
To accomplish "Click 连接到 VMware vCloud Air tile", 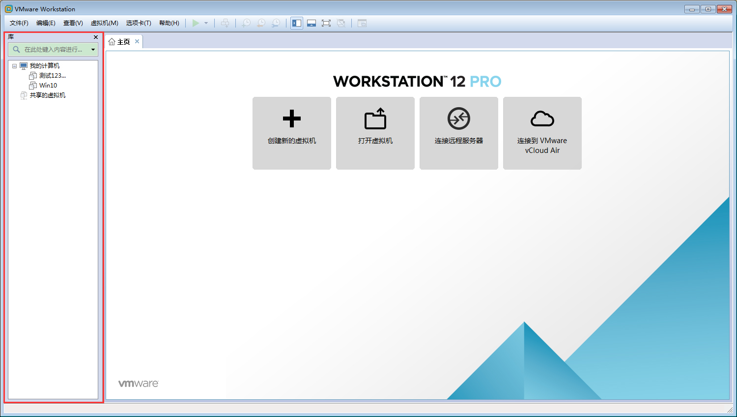I will pyautogui.click(x=542, y=133).
